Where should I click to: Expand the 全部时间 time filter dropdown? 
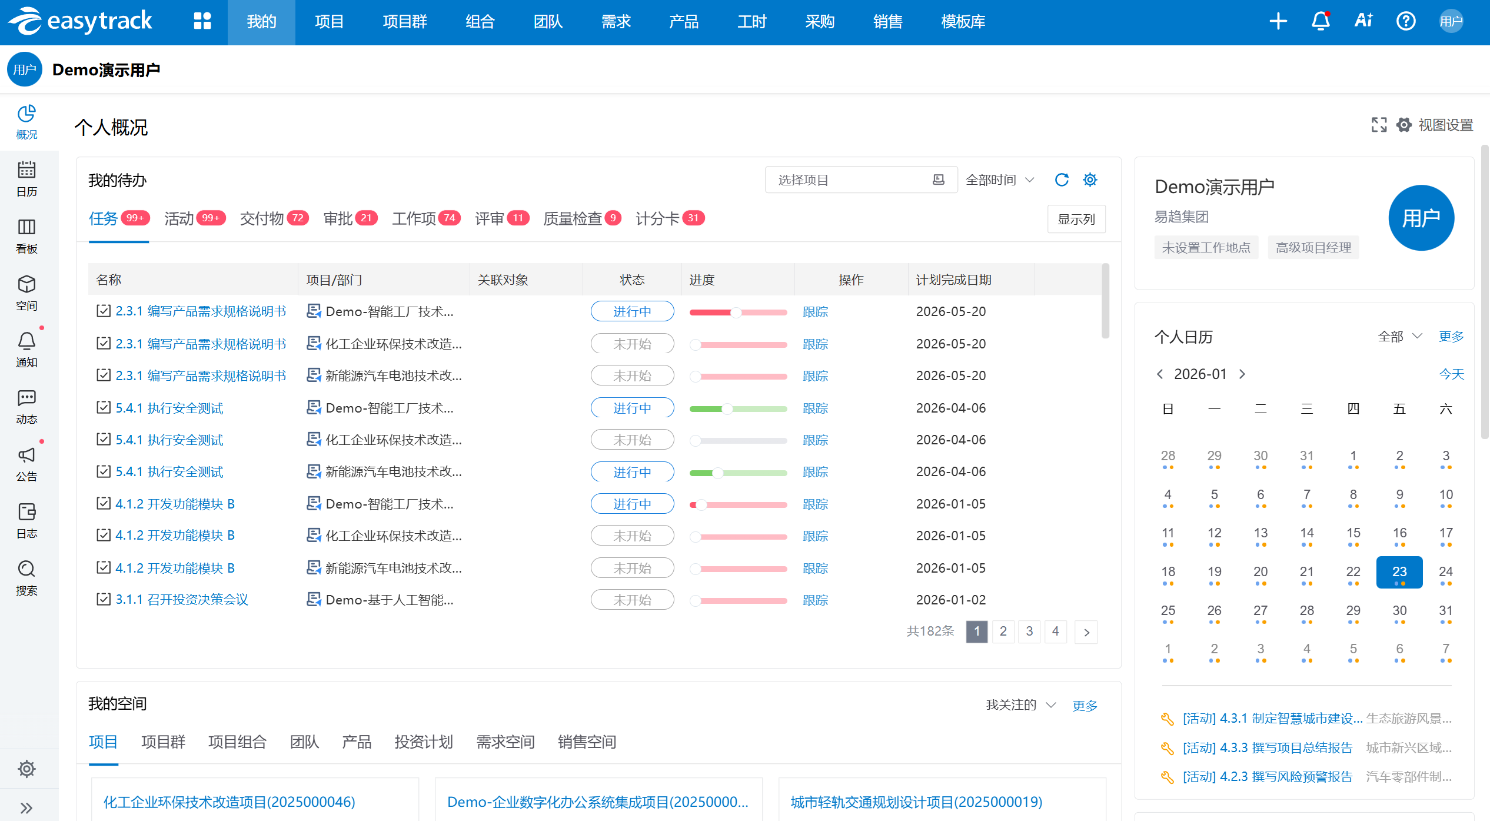[x=1000, y=180]
